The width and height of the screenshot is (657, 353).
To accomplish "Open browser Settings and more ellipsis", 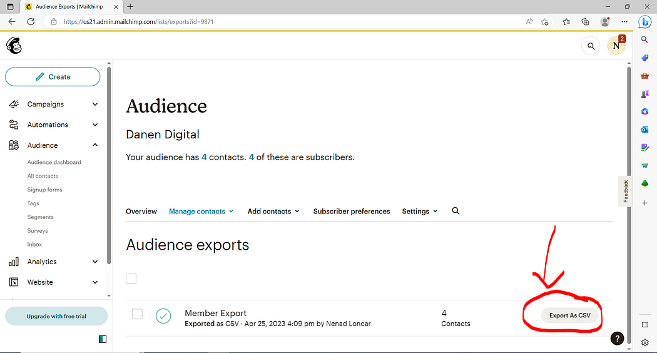I will [624, 22].
